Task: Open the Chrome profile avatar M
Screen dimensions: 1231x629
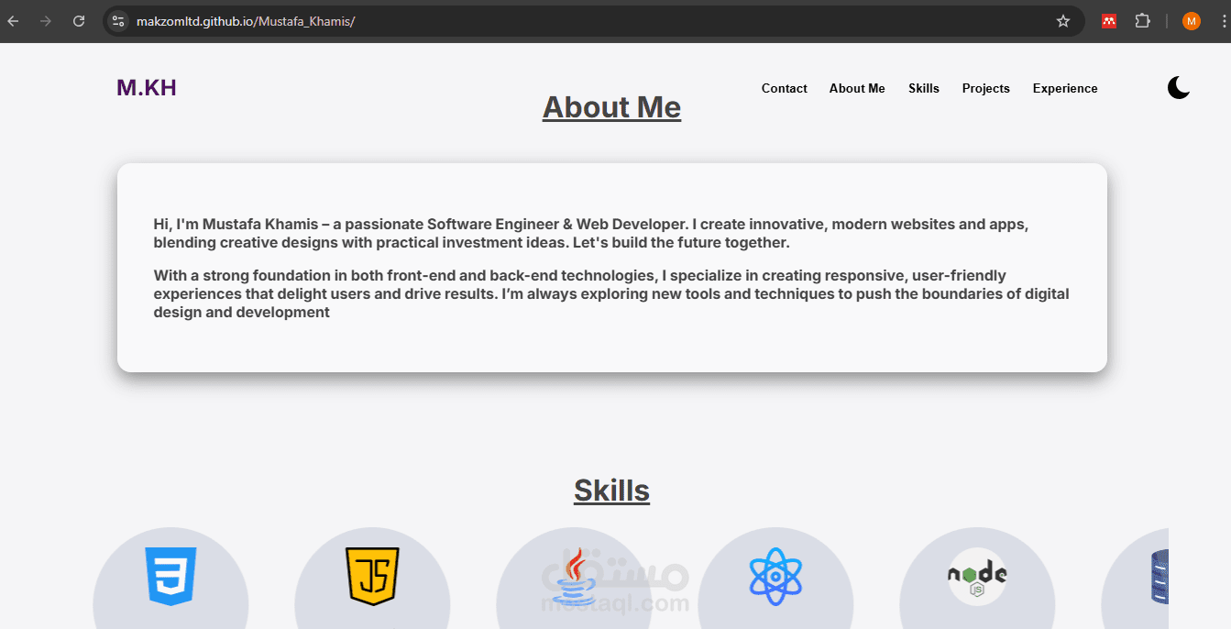Action: (1192, 21)
